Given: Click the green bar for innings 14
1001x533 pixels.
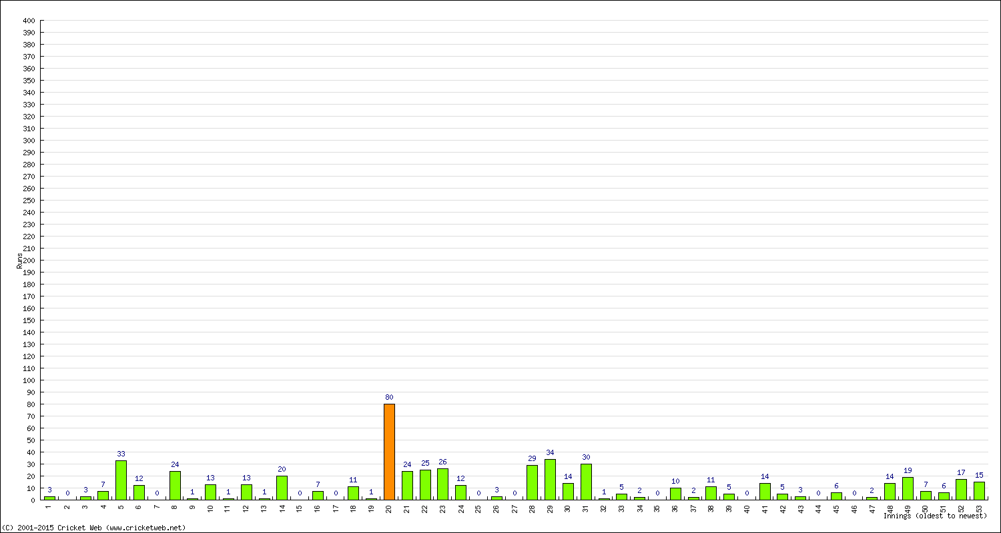Looking at the screenshot, I should (282, 488).
